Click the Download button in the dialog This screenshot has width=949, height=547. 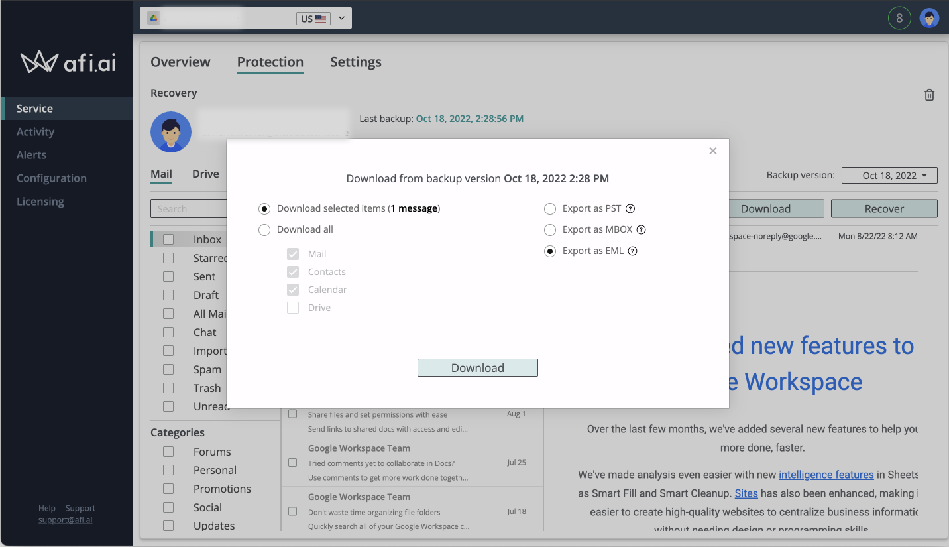click(477, 367)
